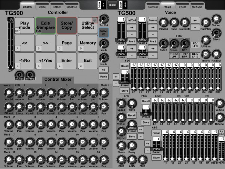Click the Pre 1 button
Screen dimensions: 225x169
pyautogui.click(x=132, y=41)
